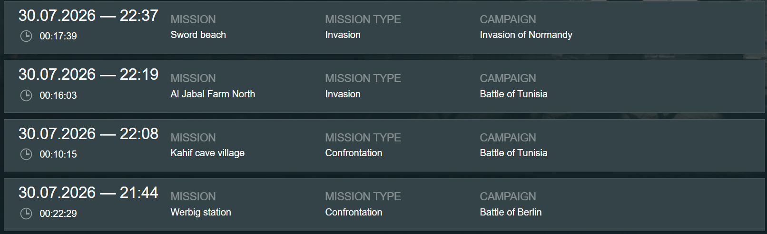Select the Werbig station mission
This screenshot has height=234, width=767.
click(x=201, y=212)
